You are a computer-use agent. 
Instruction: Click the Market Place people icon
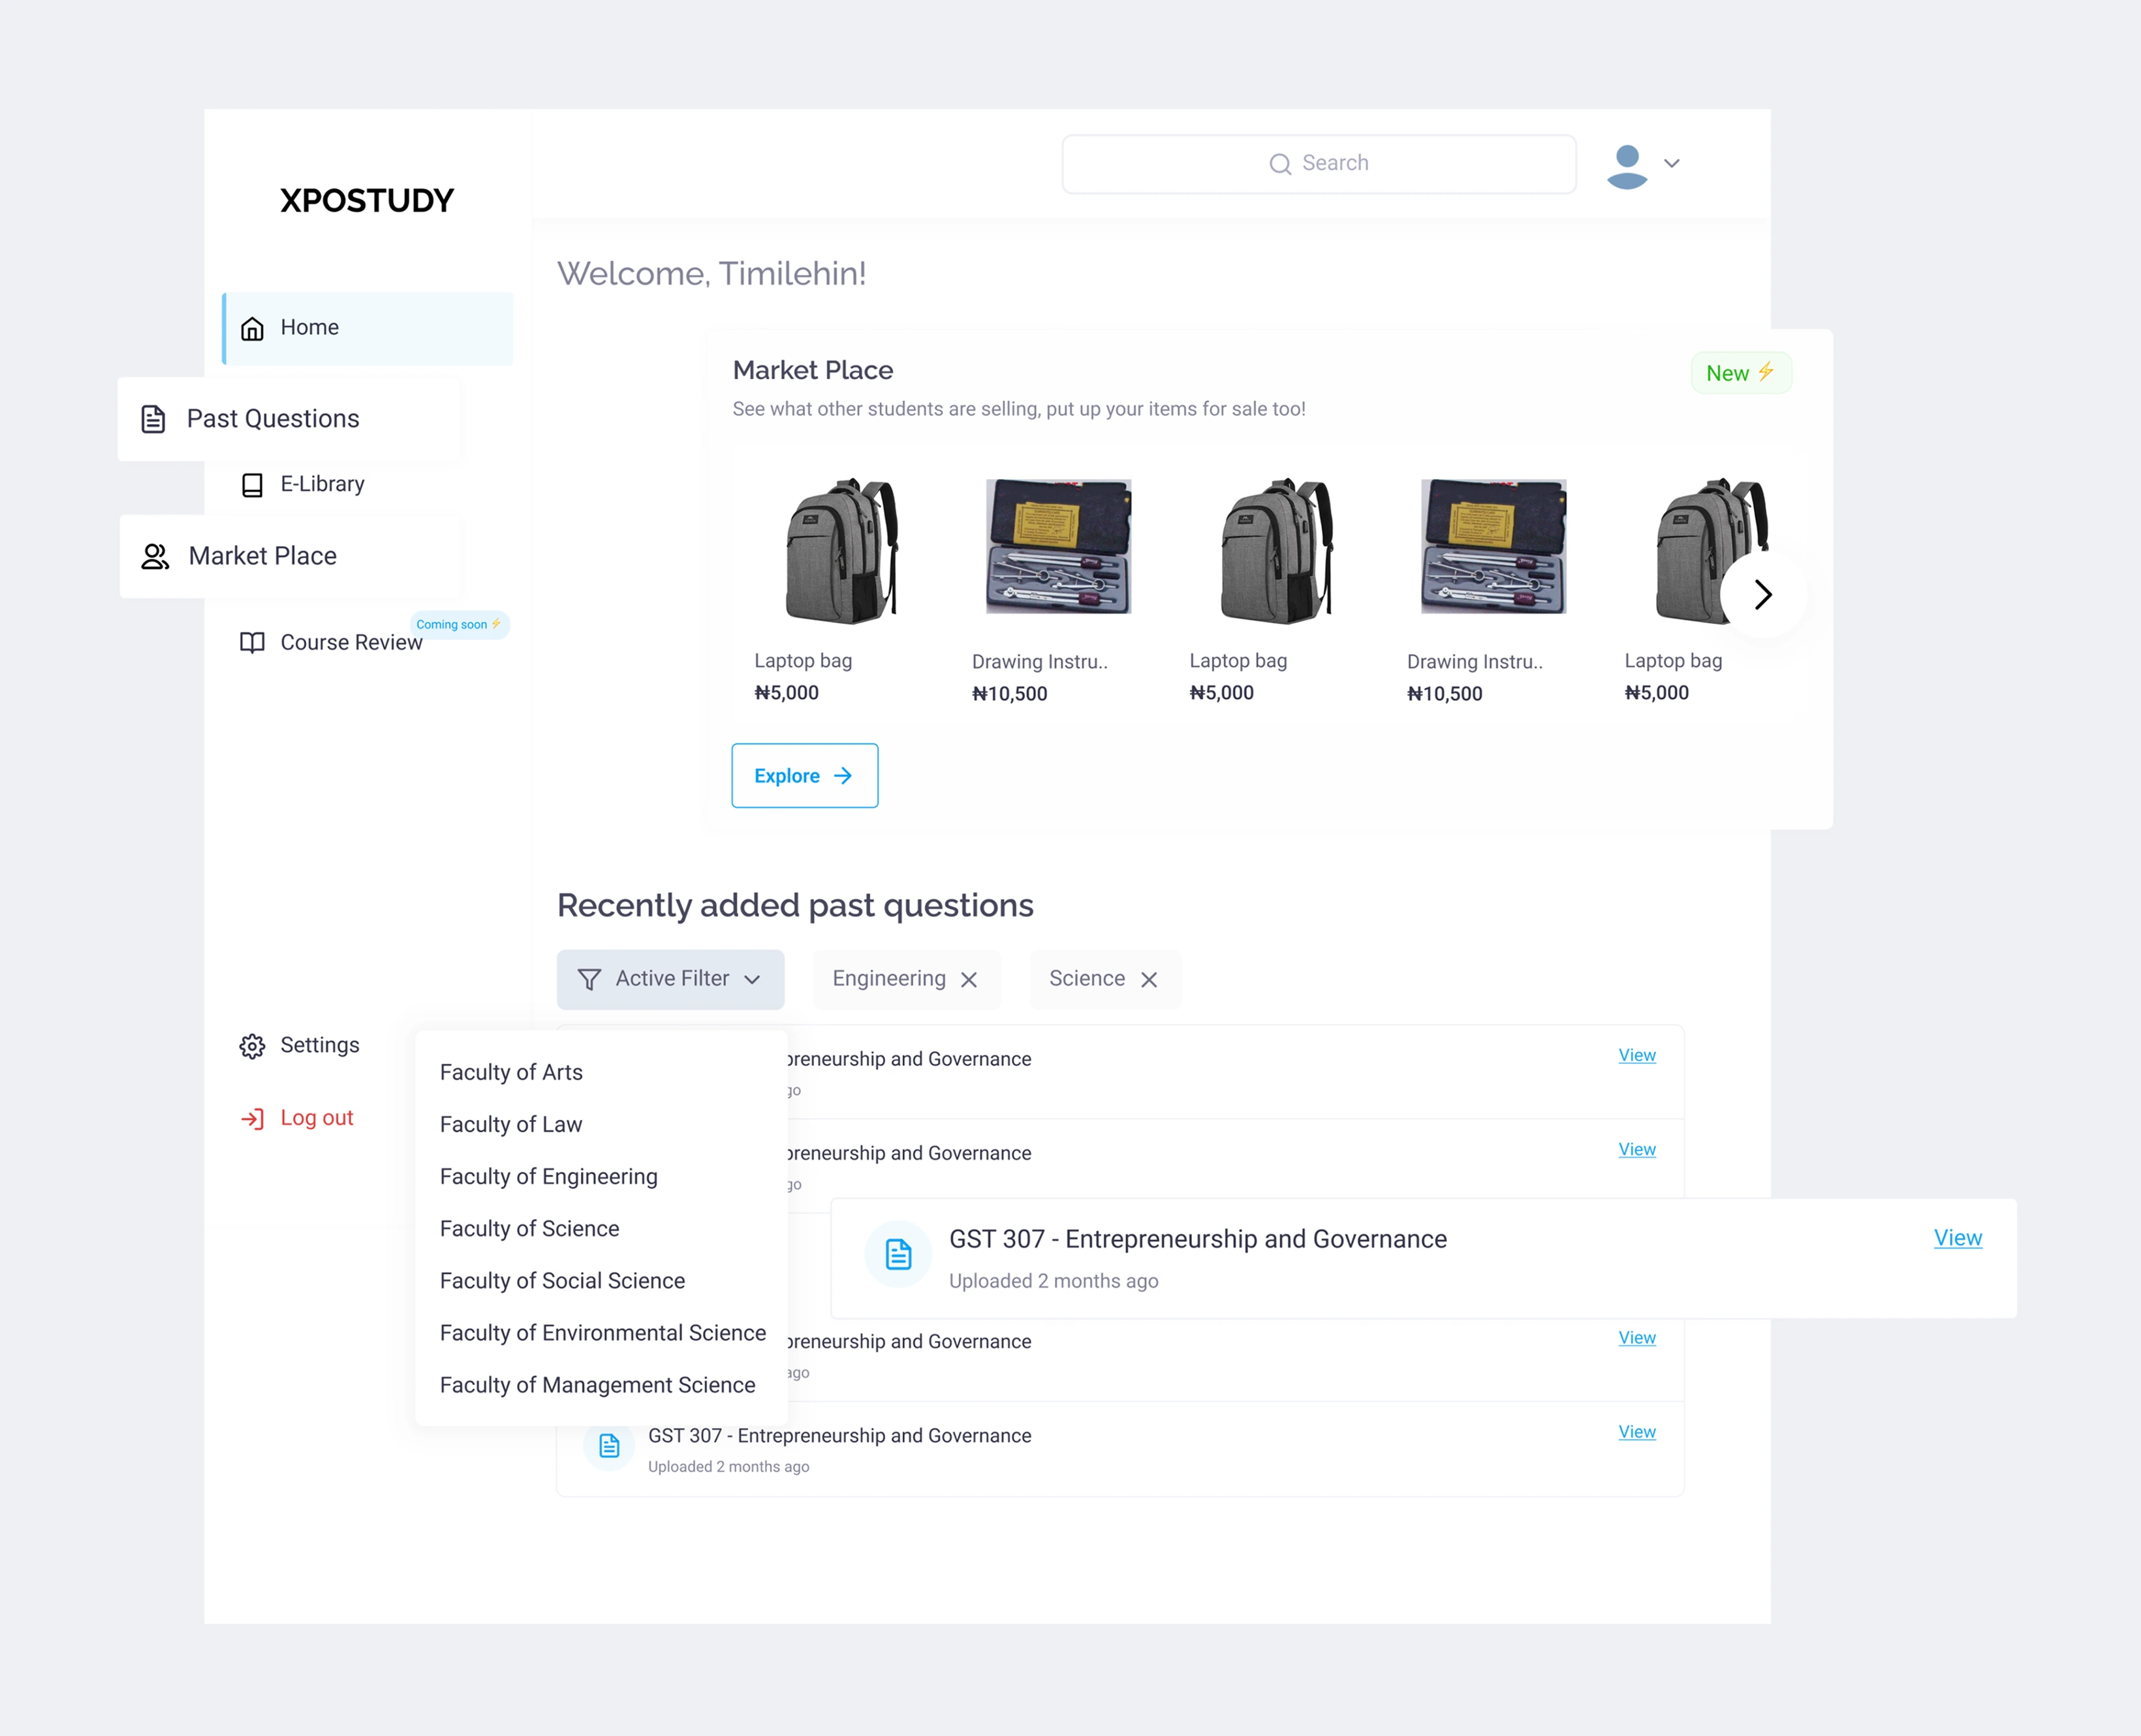coord(155,556)
